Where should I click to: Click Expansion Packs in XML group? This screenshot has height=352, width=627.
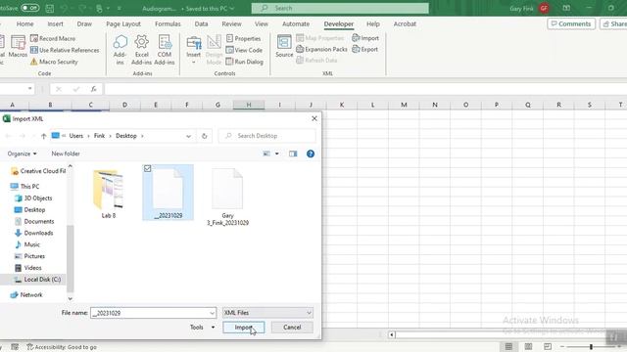[321, 49]
